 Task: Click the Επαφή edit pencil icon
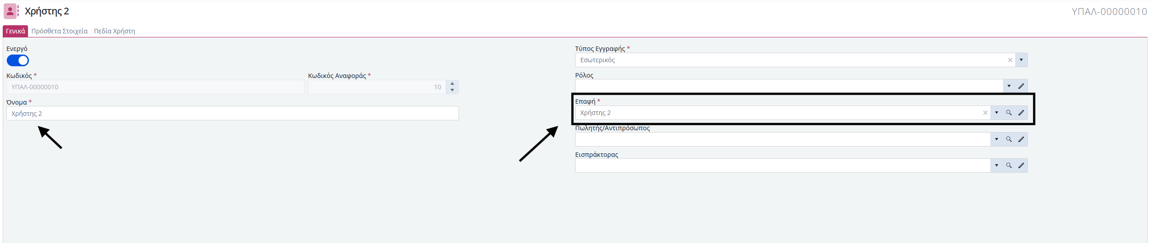click(x=1021, y=113)
